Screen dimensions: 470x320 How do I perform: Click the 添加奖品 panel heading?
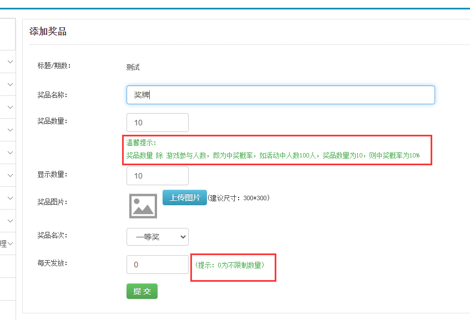pyautogui.click(x=48, y=32)
